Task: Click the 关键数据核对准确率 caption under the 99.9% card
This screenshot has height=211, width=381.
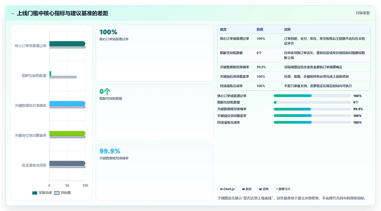Action: point(114,158)
